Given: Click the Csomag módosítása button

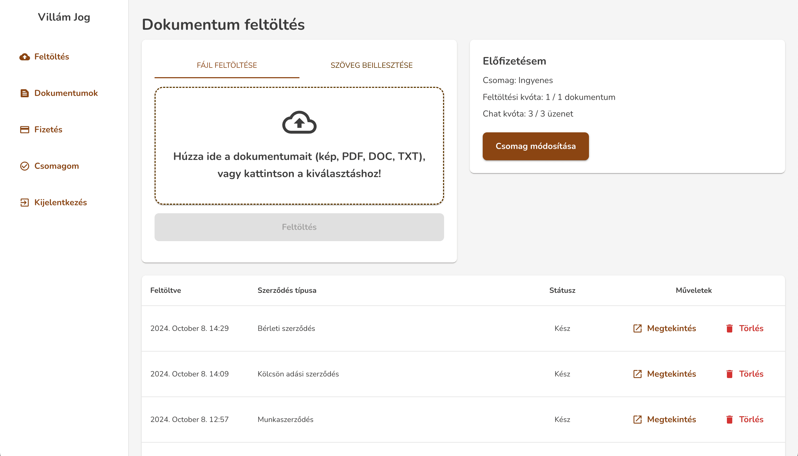Looking at the screenshot, I should 536,146.
